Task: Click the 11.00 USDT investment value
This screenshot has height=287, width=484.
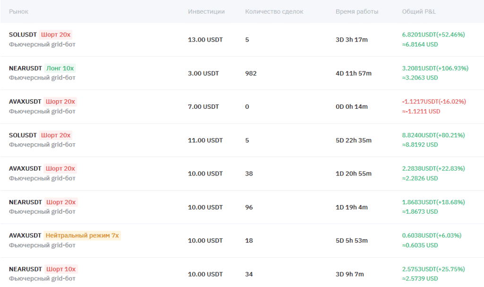Action: click(x=205, y=140)
